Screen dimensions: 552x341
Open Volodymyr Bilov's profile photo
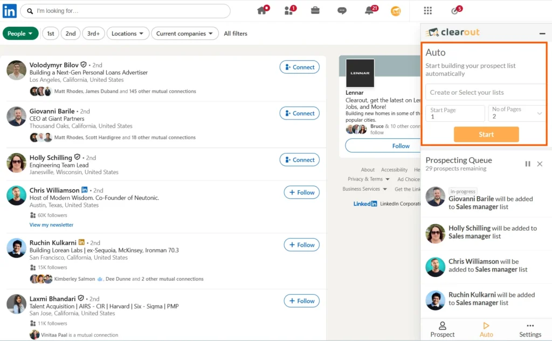tap(16, 70)
